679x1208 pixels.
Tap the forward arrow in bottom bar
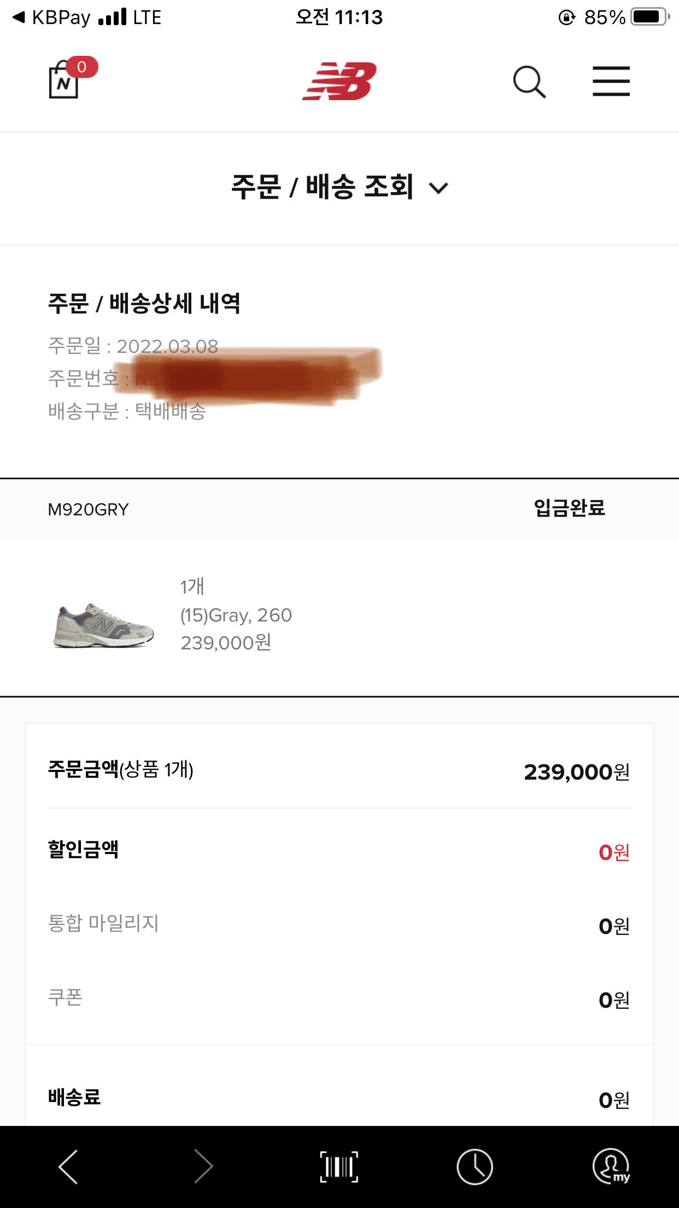[x=203, y=1166]
